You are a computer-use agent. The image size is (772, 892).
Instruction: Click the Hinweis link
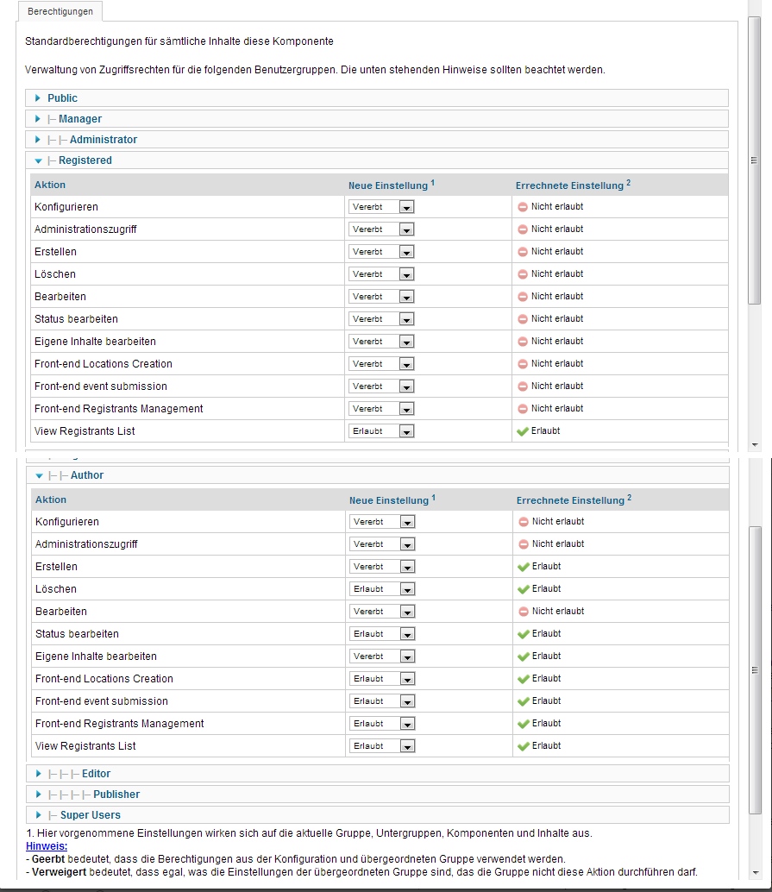(x=47, y=846)
